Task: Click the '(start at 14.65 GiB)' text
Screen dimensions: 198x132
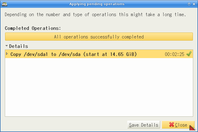Action: (x=110, y=54)
